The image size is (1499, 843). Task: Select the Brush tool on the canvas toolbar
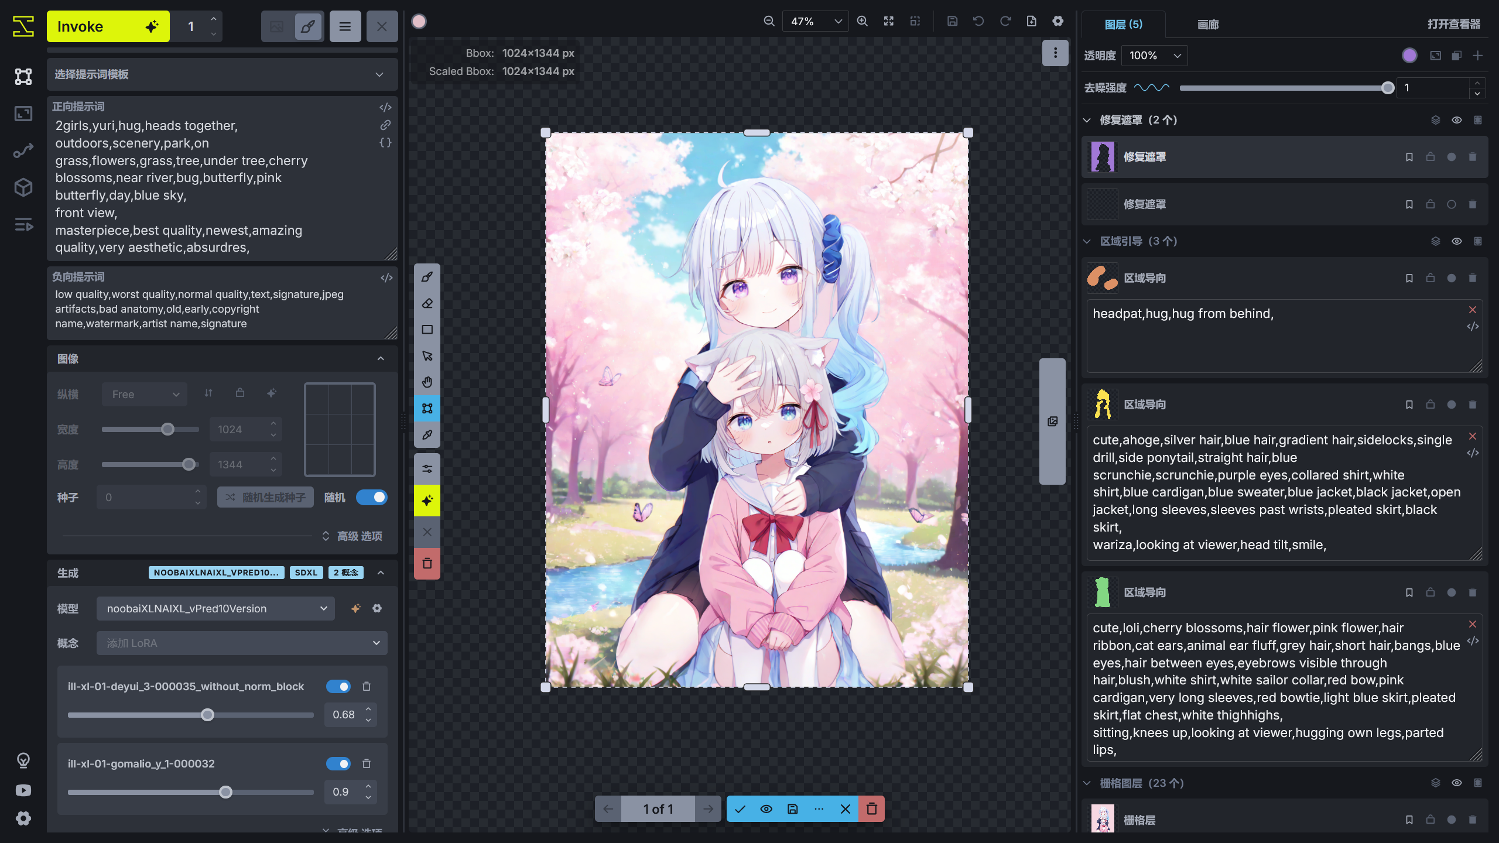point(427,276)
